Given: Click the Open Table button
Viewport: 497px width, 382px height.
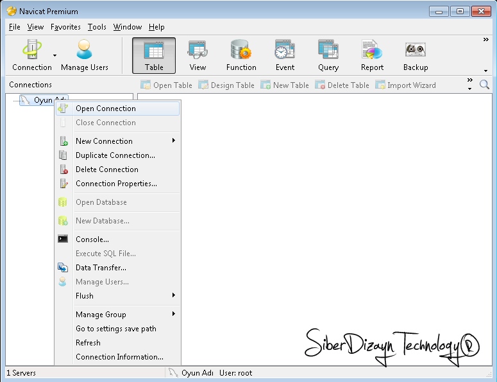Looking at the screenshot, I should point(166,85).
